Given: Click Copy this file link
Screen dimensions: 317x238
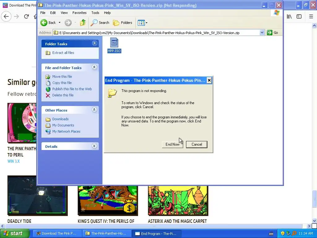Looking at the screenshot, I should pos(62,83).
